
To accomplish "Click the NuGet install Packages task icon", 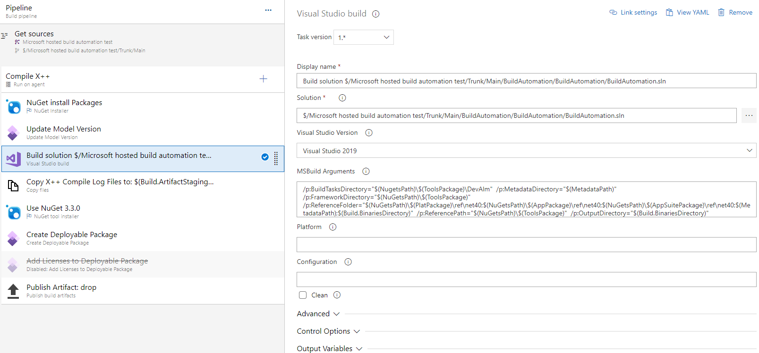I will [x=13, y=107].
